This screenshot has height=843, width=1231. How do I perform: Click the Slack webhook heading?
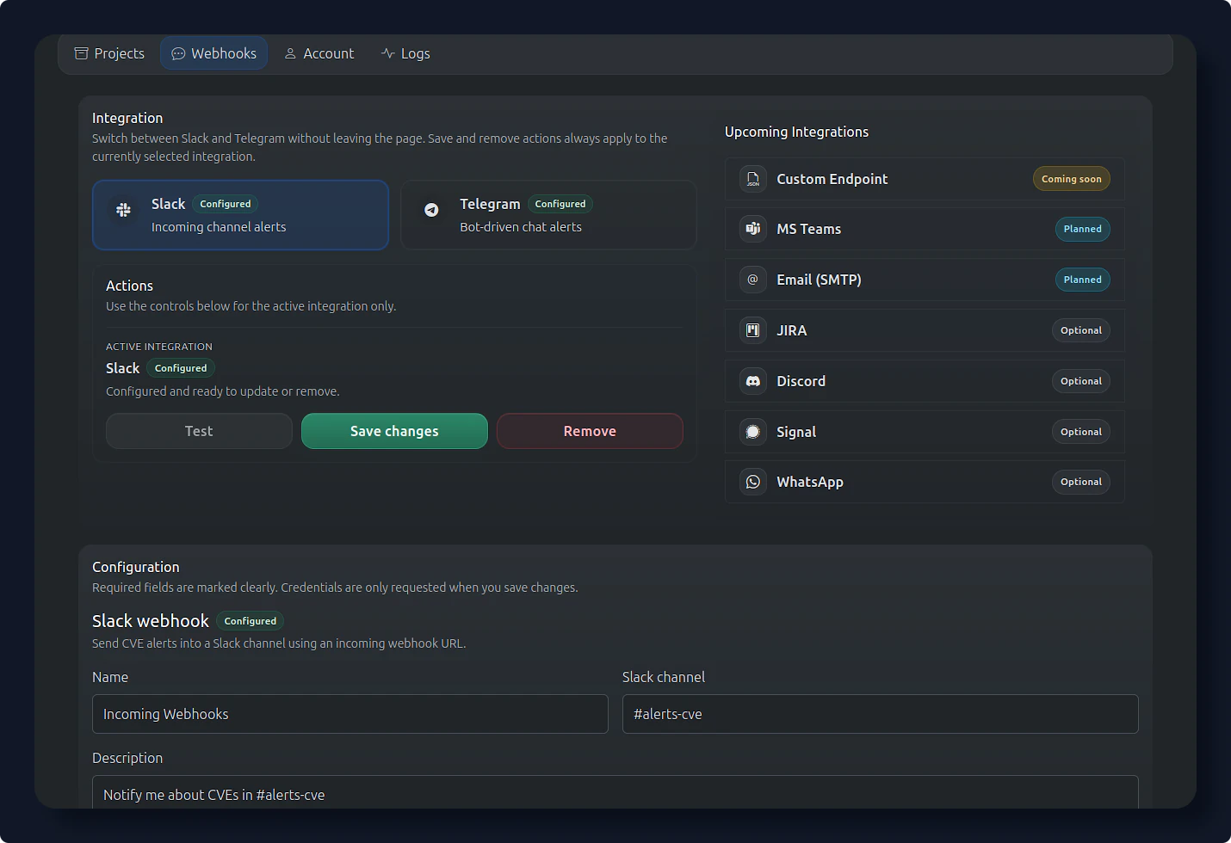[x=151, y=621]
